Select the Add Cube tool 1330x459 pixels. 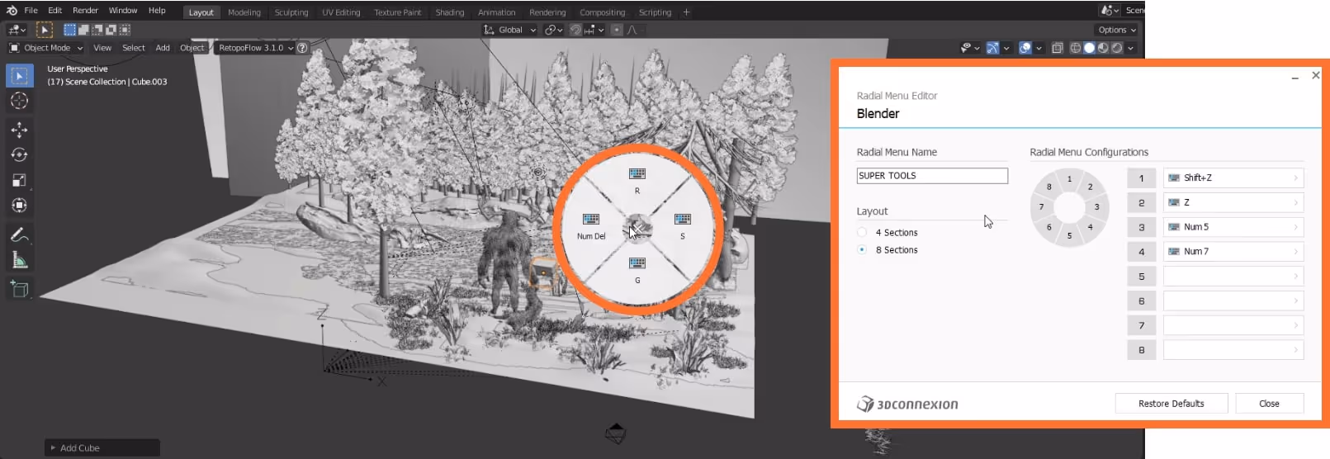19,289
